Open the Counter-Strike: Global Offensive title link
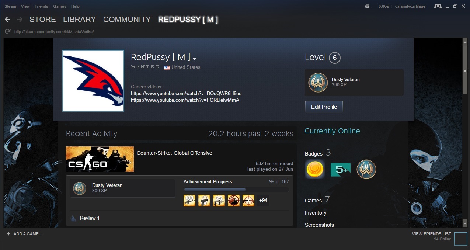Image resolution: width=470 pixels, height=250 pixels. click(174, 153)
